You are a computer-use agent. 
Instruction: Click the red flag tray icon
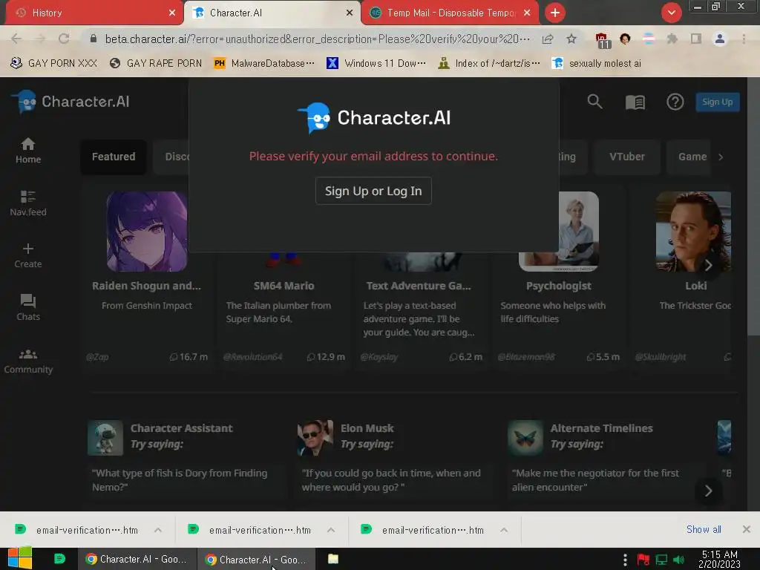[643, 560]
